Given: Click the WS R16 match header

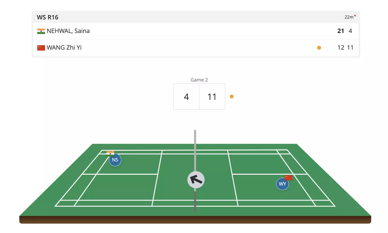Looking at the screenshot, I should tap(48, 17).
